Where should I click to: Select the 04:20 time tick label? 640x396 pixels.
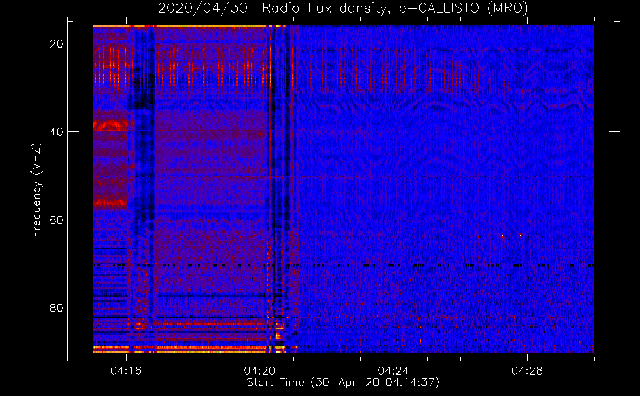pos(260,371)
